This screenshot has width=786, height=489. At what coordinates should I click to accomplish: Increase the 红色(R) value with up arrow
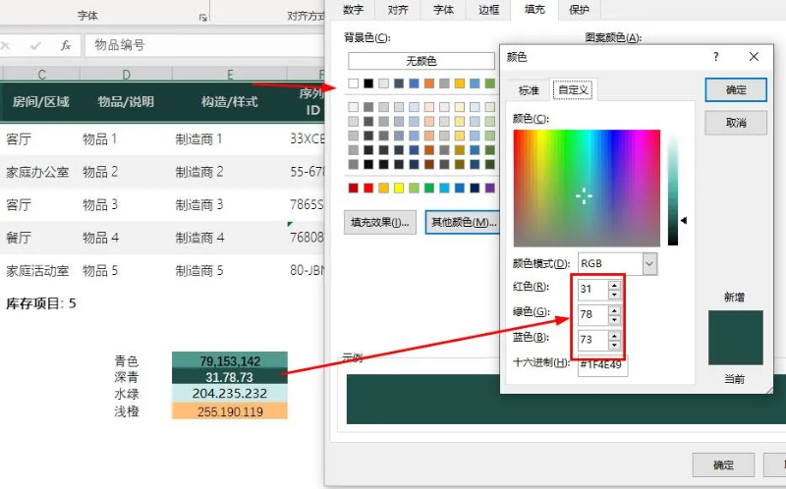(614, 285)
